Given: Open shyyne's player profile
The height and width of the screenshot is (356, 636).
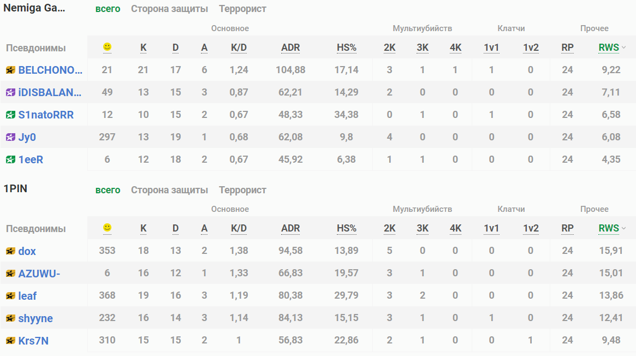Looking at the screenshot, I should pyautogui.click(x=35, y=318).
